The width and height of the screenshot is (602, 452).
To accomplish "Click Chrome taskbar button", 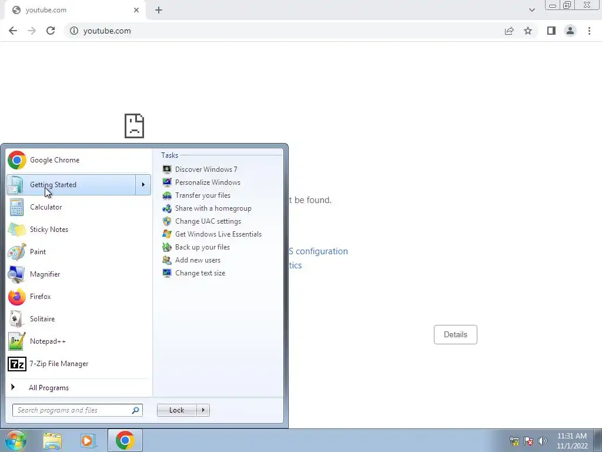I will click(x=125, y=440).
